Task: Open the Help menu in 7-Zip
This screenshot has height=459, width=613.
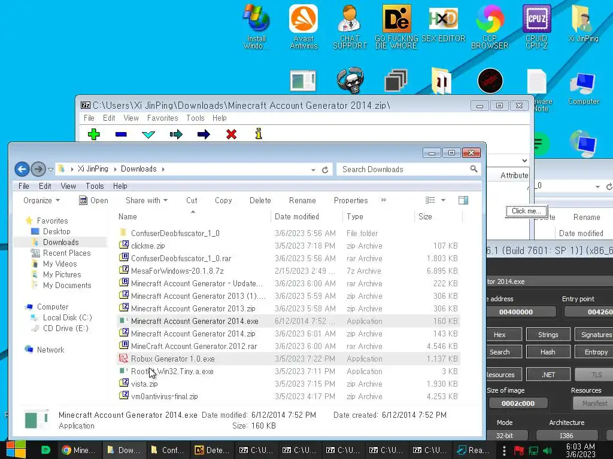Action: pyautogui.click(x=219, y=118)
